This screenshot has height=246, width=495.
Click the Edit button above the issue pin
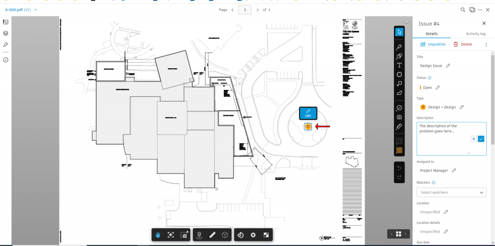(308, 114)
